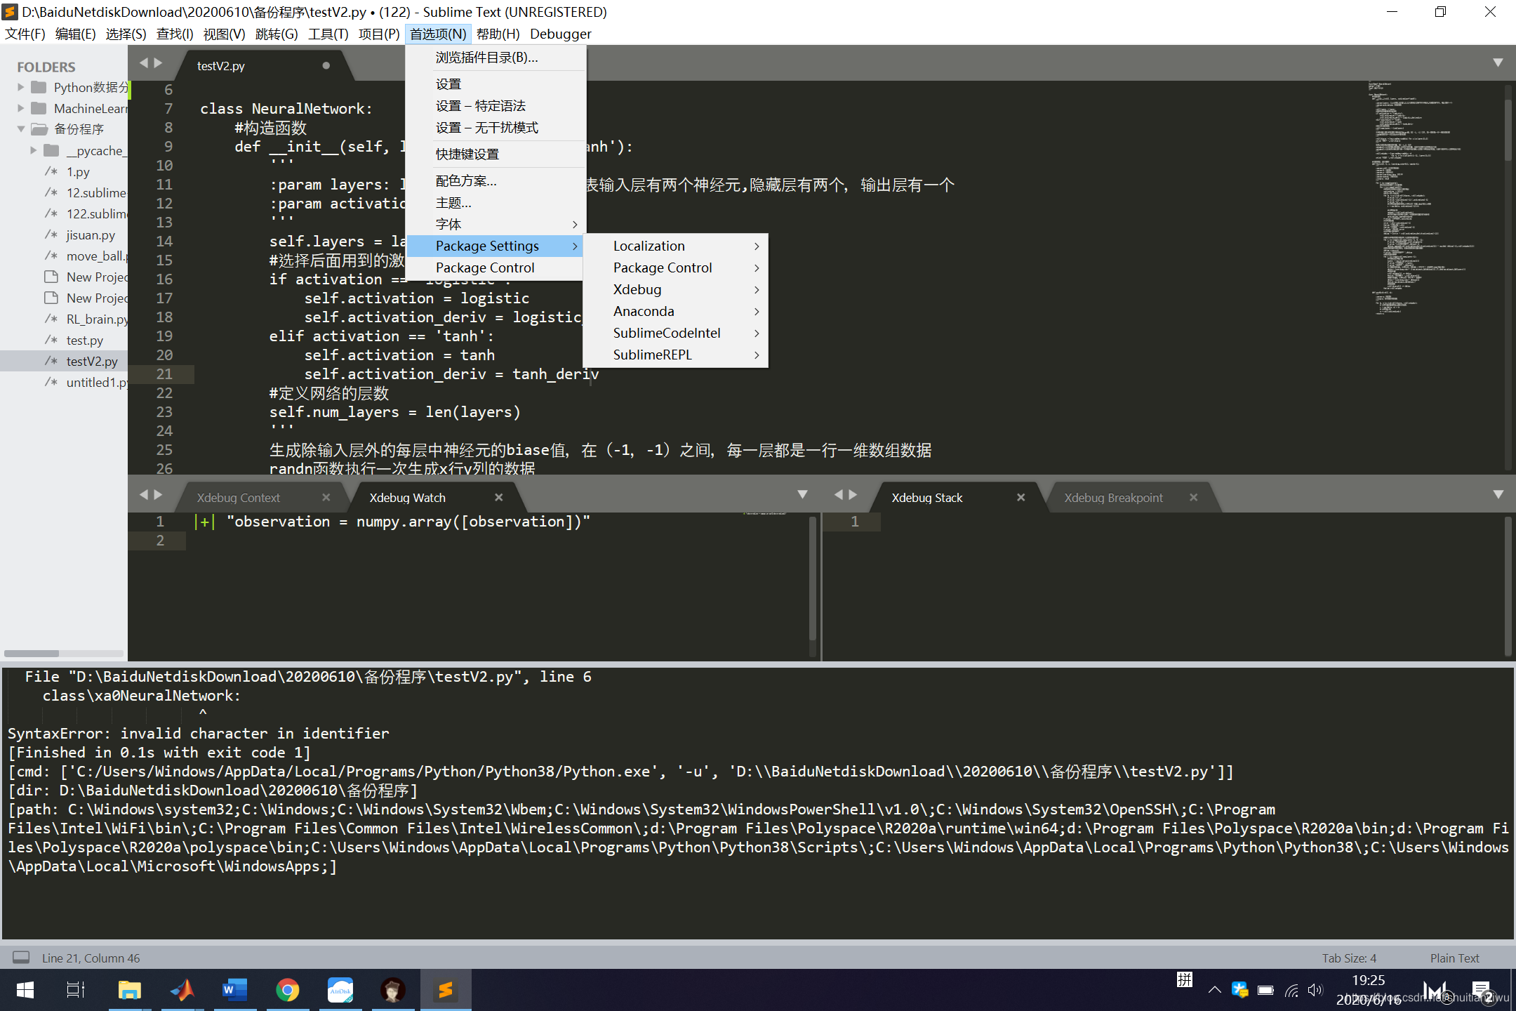Open the 工具(T) menu
The width and height of the screenshot is (1516, 1011).
[x=328, y=34]
